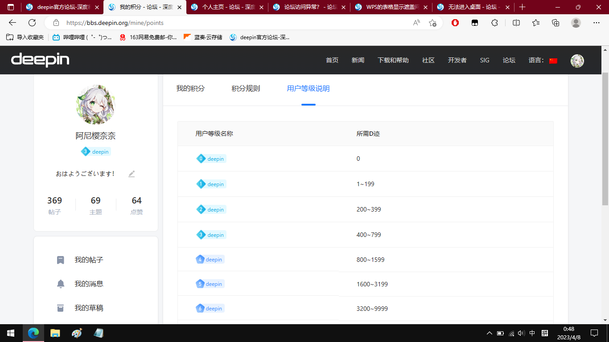Switch to the 积分规则 tab
Screen dimensions: 609x342
click(246, 88)
